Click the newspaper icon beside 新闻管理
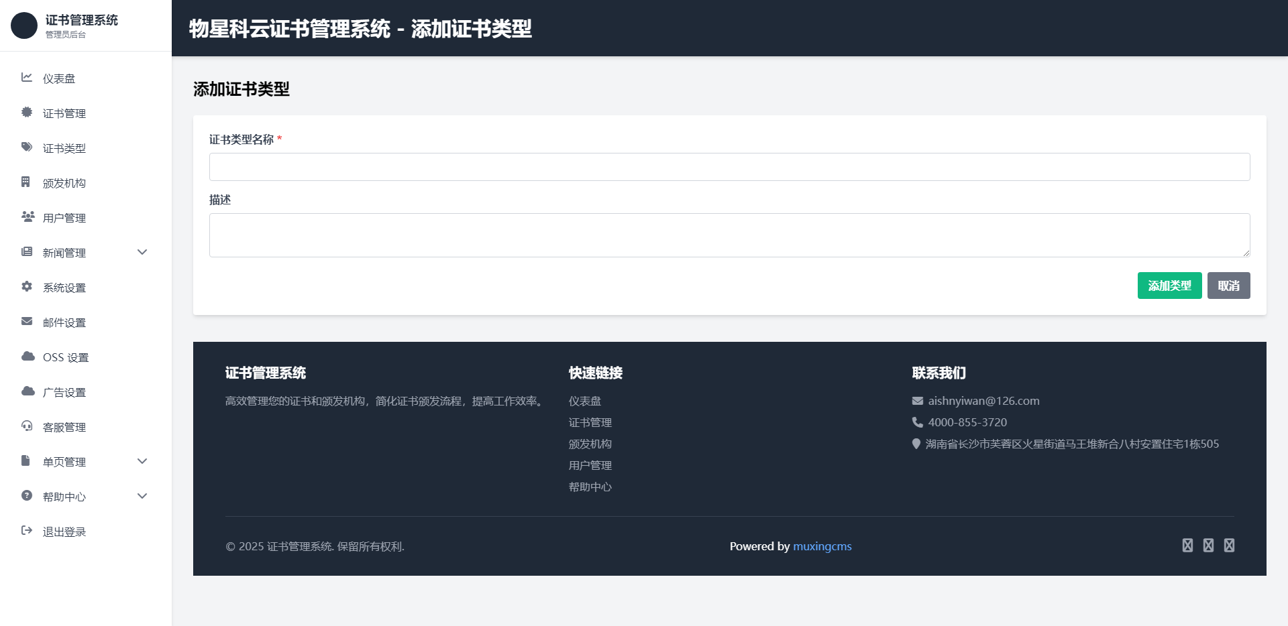The height and width of the screenshot is (626, 1288). 27,251
